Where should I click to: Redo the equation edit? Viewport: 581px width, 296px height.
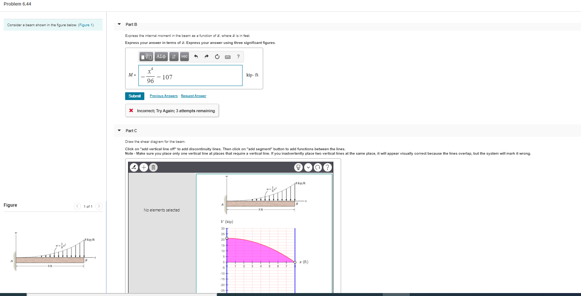[x=207, y=56]
